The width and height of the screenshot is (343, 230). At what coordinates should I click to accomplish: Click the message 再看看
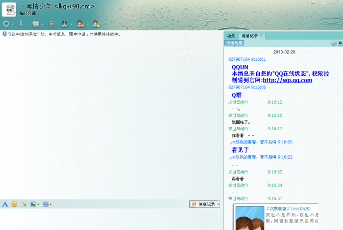[x=238, y=179]
